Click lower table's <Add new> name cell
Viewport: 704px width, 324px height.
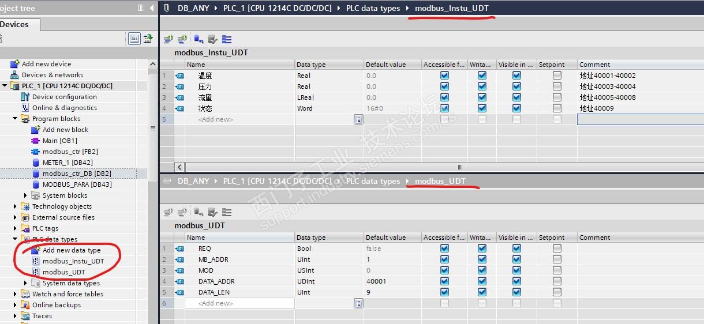tap(239, 303)
